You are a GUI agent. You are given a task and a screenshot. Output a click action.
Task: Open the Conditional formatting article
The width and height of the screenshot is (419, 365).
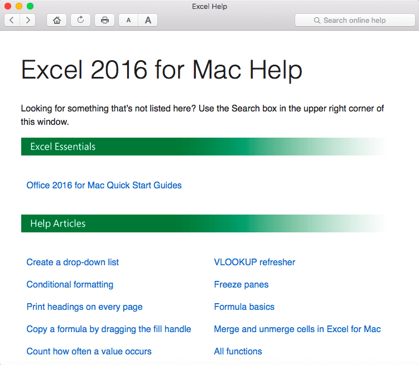(x=70, y=284)
